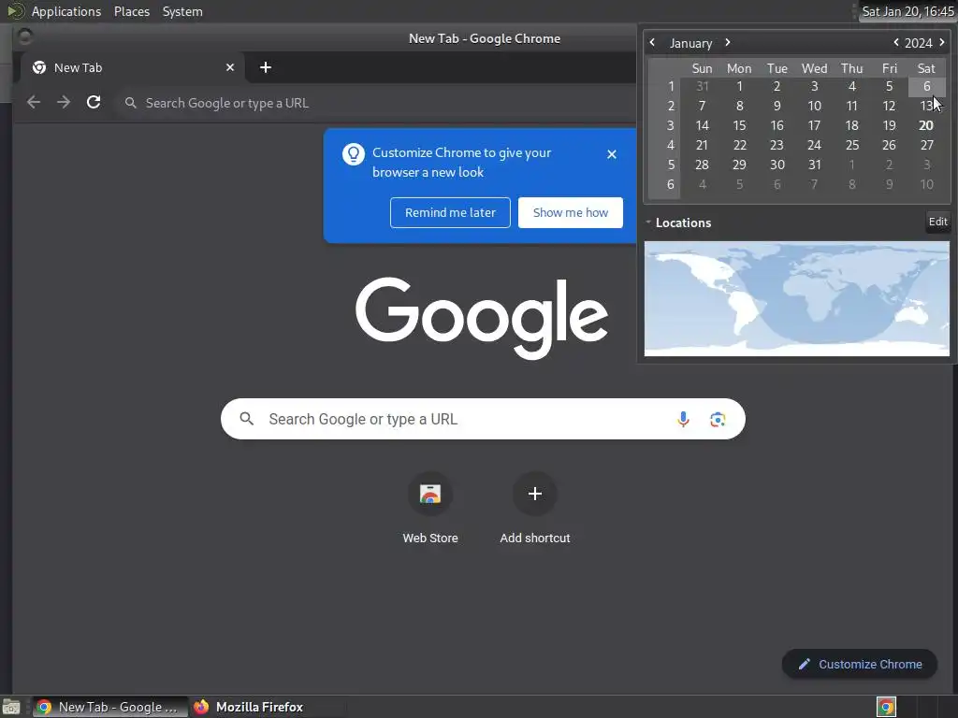Select January 27 in the calendar
The width and height of the screenshot is (958, 718).
(x=927, y=145)
